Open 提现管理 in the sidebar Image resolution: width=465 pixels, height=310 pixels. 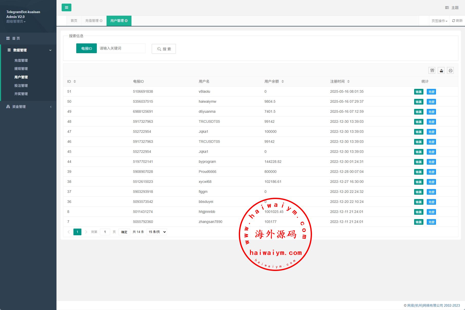[x=21, y=69]
